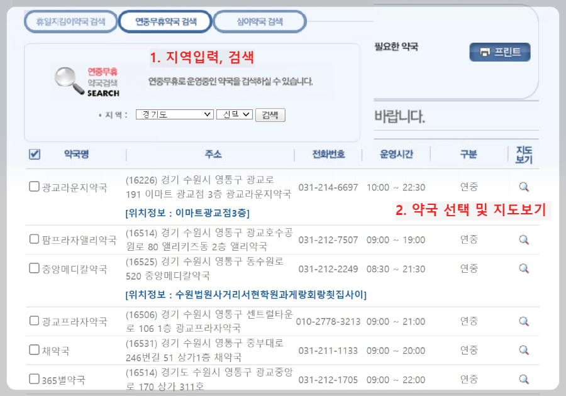566x396 pixels.
Task: Open map view for 채약국
Action: click(524, 349)
